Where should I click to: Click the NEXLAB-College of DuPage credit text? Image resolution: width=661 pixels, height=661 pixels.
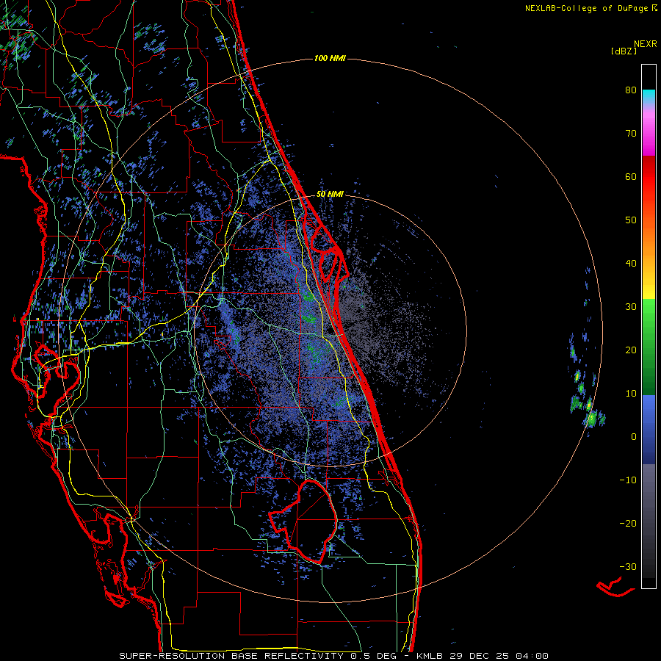(x=586, y=8)
